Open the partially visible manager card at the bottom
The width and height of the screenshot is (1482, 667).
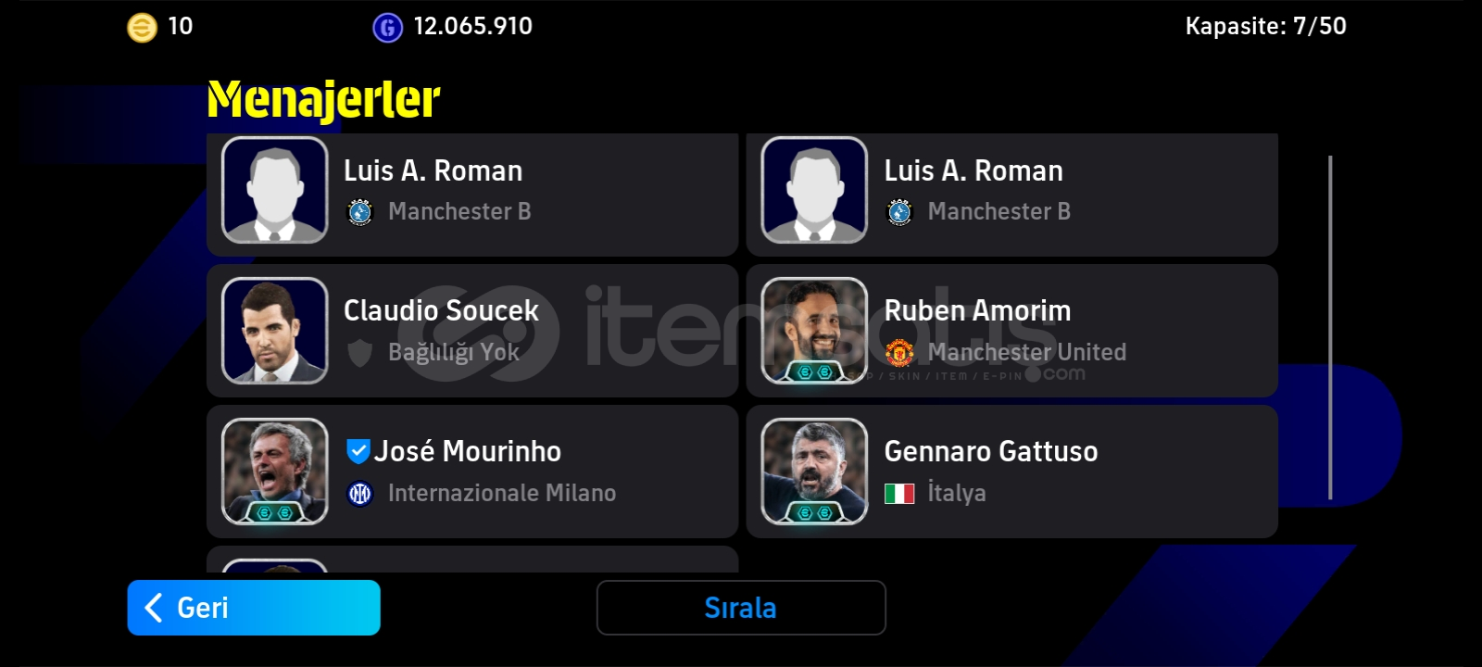pyautogui.click(x=472, y=559)
